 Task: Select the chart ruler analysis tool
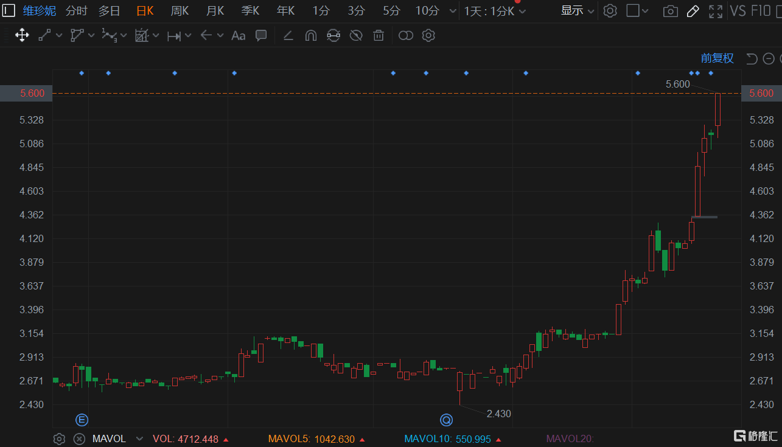[142, 35]
